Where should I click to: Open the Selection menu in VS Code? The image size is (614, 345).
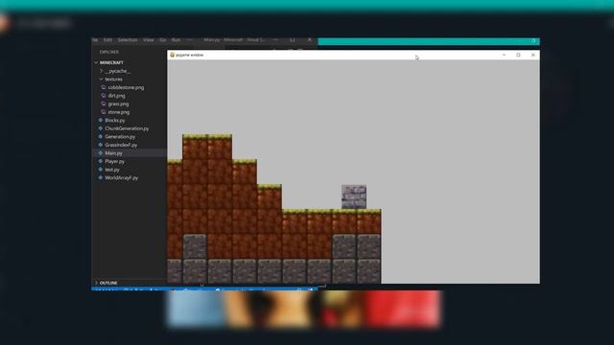[x=128, y=40]
